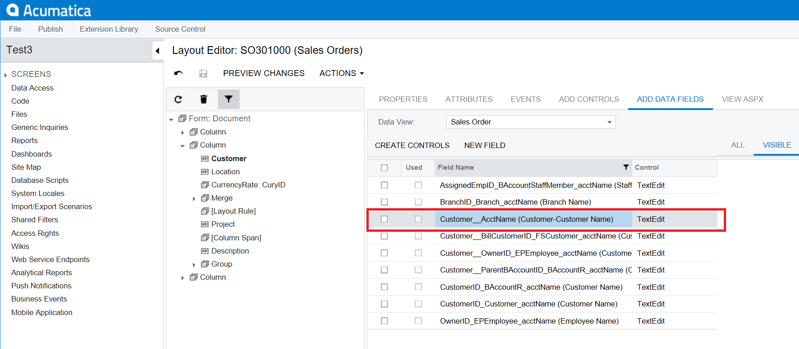Toggle the select-all header checkbox
The image size is (799, 349).
click(x=385, y=167)
